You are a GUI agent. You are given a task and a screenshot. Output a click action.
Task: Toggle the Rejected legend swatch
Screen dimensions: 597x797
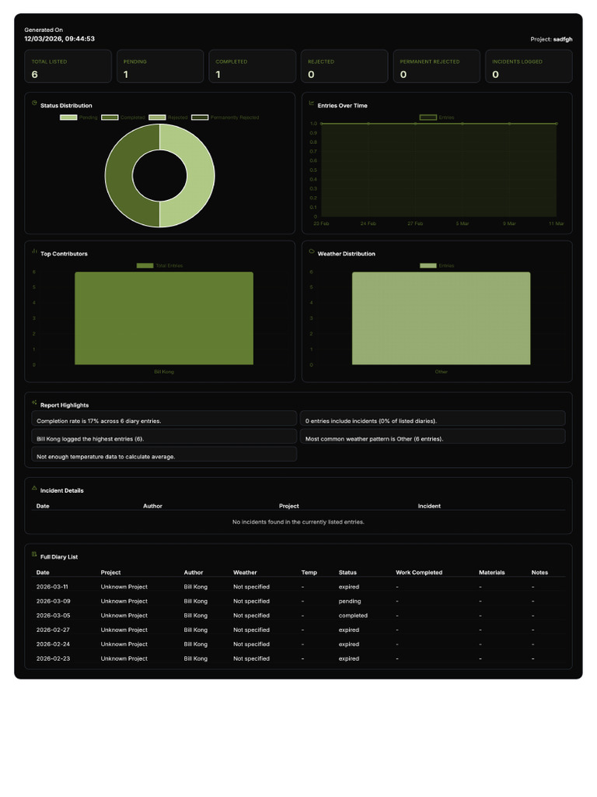coord(157,118)
